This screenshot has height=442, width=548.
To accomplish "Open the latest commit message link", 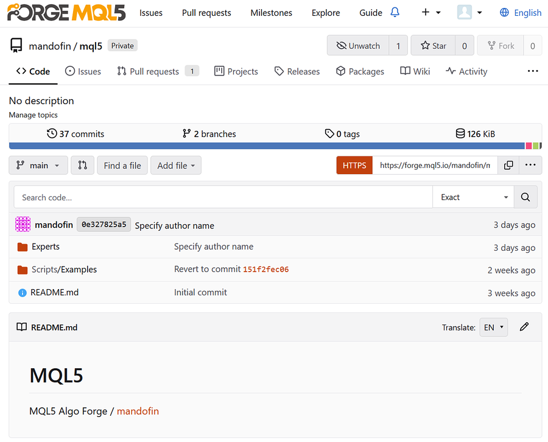I will coord(174,226).
